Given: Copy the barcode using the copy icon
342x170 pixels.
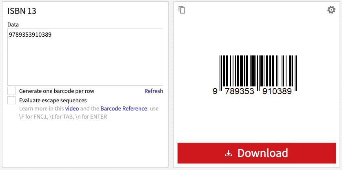Looking at the screenshot, I should coord(182,10).
